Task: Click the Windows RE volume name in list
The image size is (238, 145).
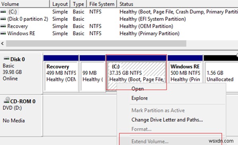Action: 21,33
